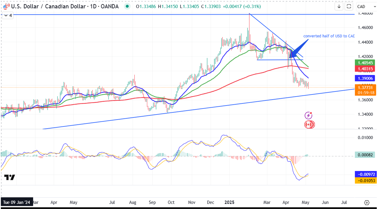Click the blue 1.39006 moving average label

click(x=365, y=78)
